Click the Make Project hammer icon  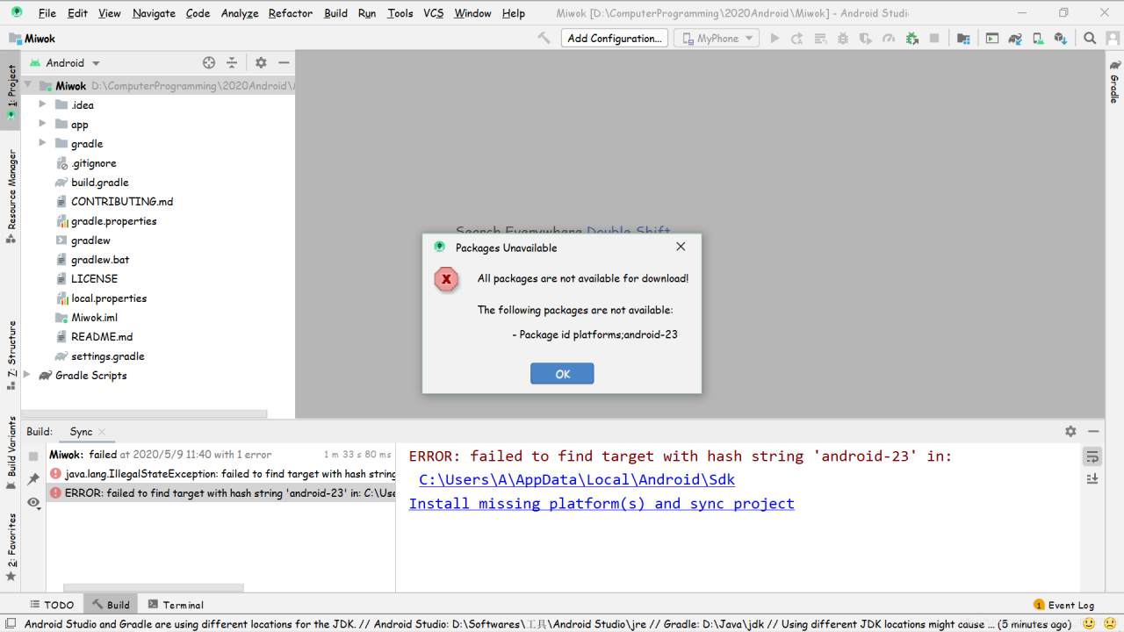(x=544, y=39)
